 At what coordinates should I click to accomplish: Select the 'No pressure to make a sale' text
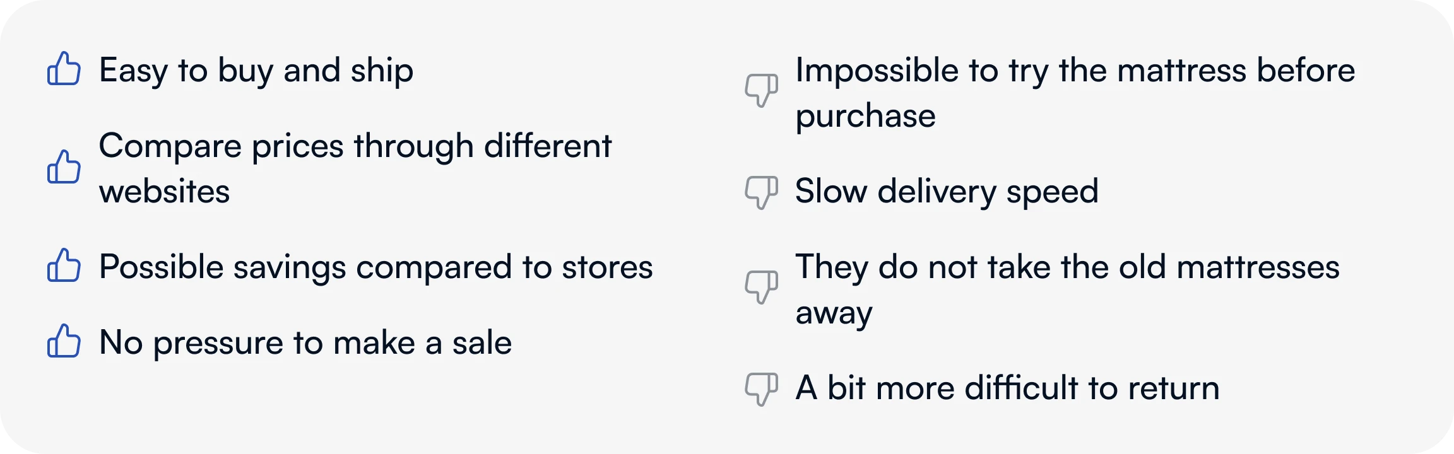click(x=305, y=343)
